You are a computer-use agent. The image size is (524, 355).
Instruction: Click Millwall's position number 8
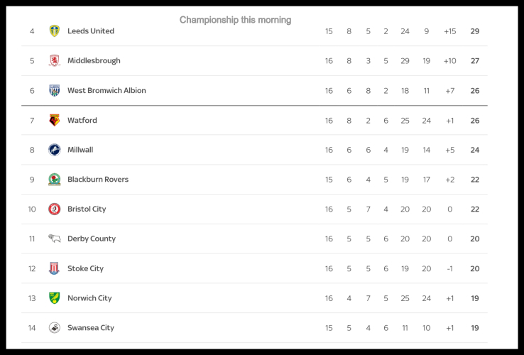coord(32,150)
